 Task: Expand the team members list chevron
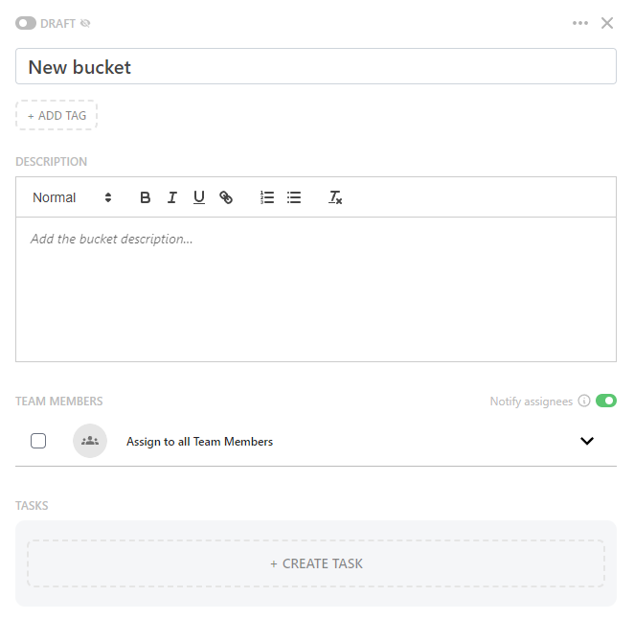[587, 441]
